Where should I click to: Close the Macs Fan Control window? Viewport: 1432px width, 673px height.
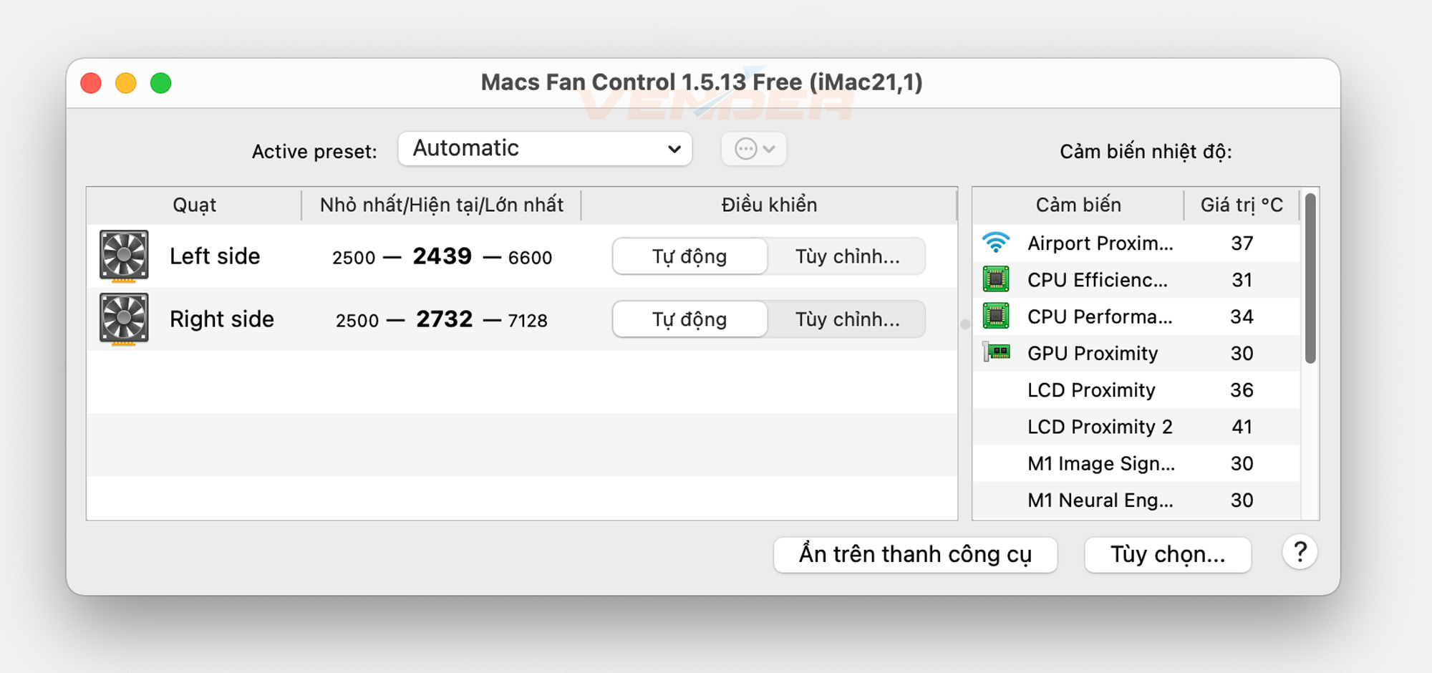91,83
